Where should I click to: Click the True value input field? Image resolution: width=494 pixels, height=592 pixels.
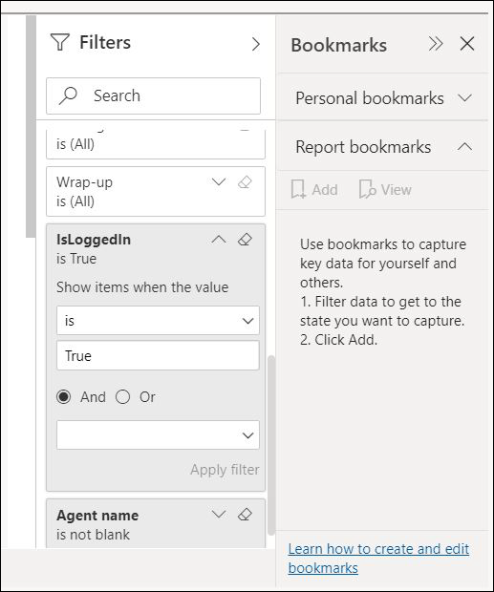tap(158, 355)
